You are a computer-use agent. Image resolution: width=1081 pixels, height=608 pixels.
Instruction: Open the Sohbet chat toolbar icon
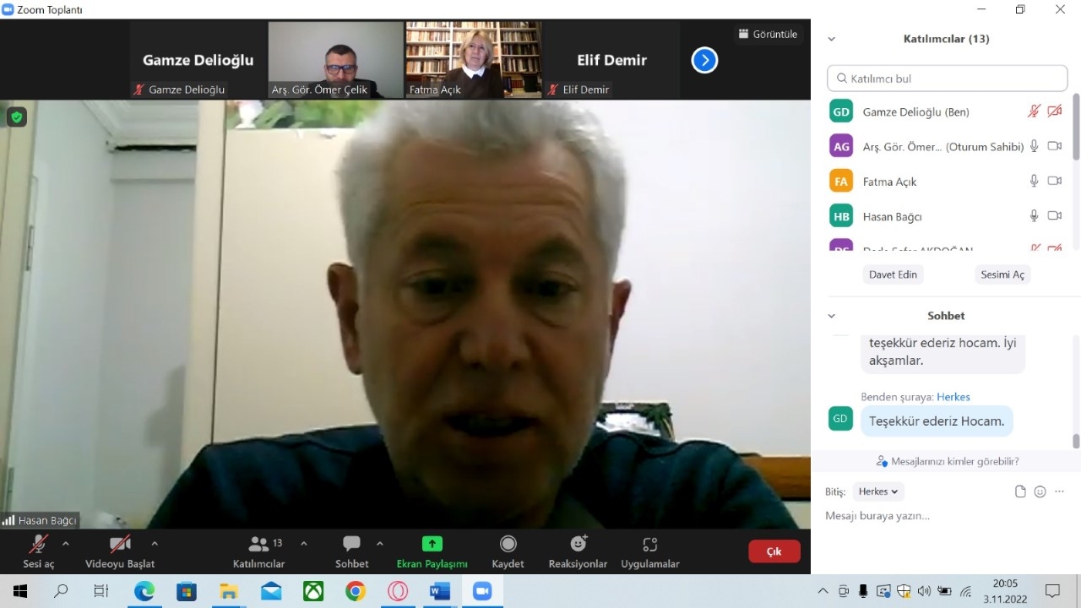click(x=352, y=544)
